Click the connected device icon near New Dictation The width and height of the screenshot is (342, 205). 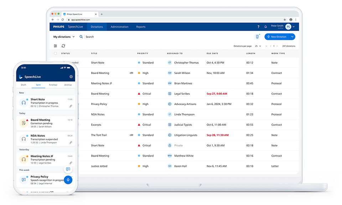[x=257, y=37]
